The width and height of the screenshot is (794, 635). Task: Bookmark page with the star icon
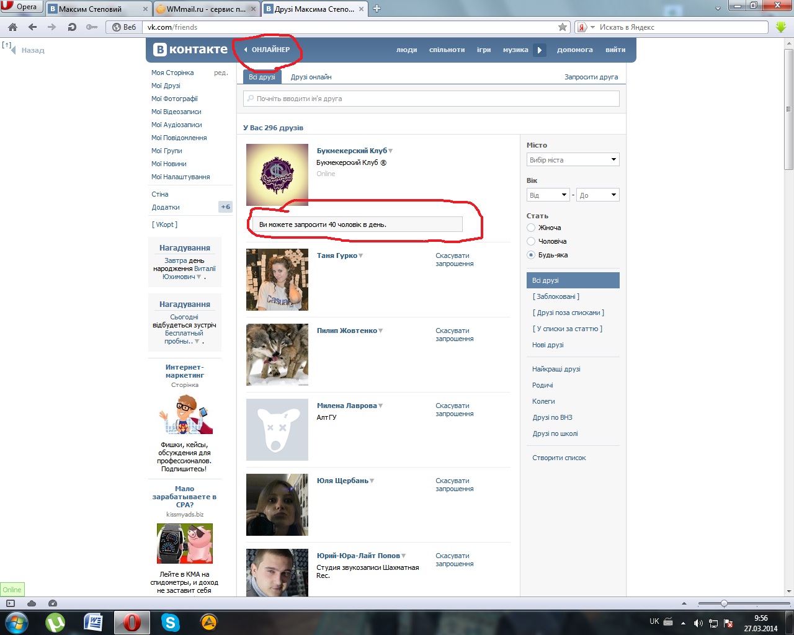(563, 27)
